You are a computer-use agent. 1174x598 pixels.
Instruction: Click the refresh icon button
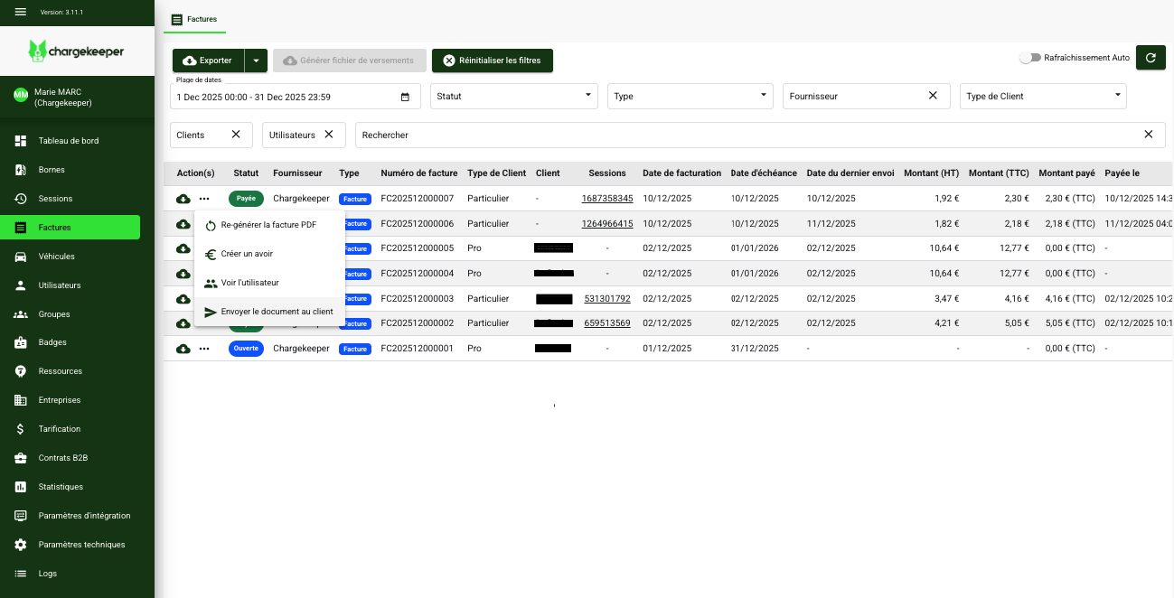[1151, 58]
